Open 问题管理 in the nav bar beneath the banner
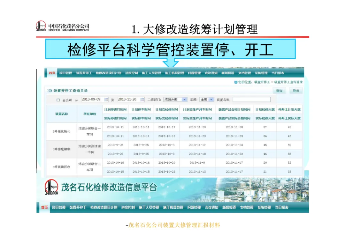 [x=194, y=207]
